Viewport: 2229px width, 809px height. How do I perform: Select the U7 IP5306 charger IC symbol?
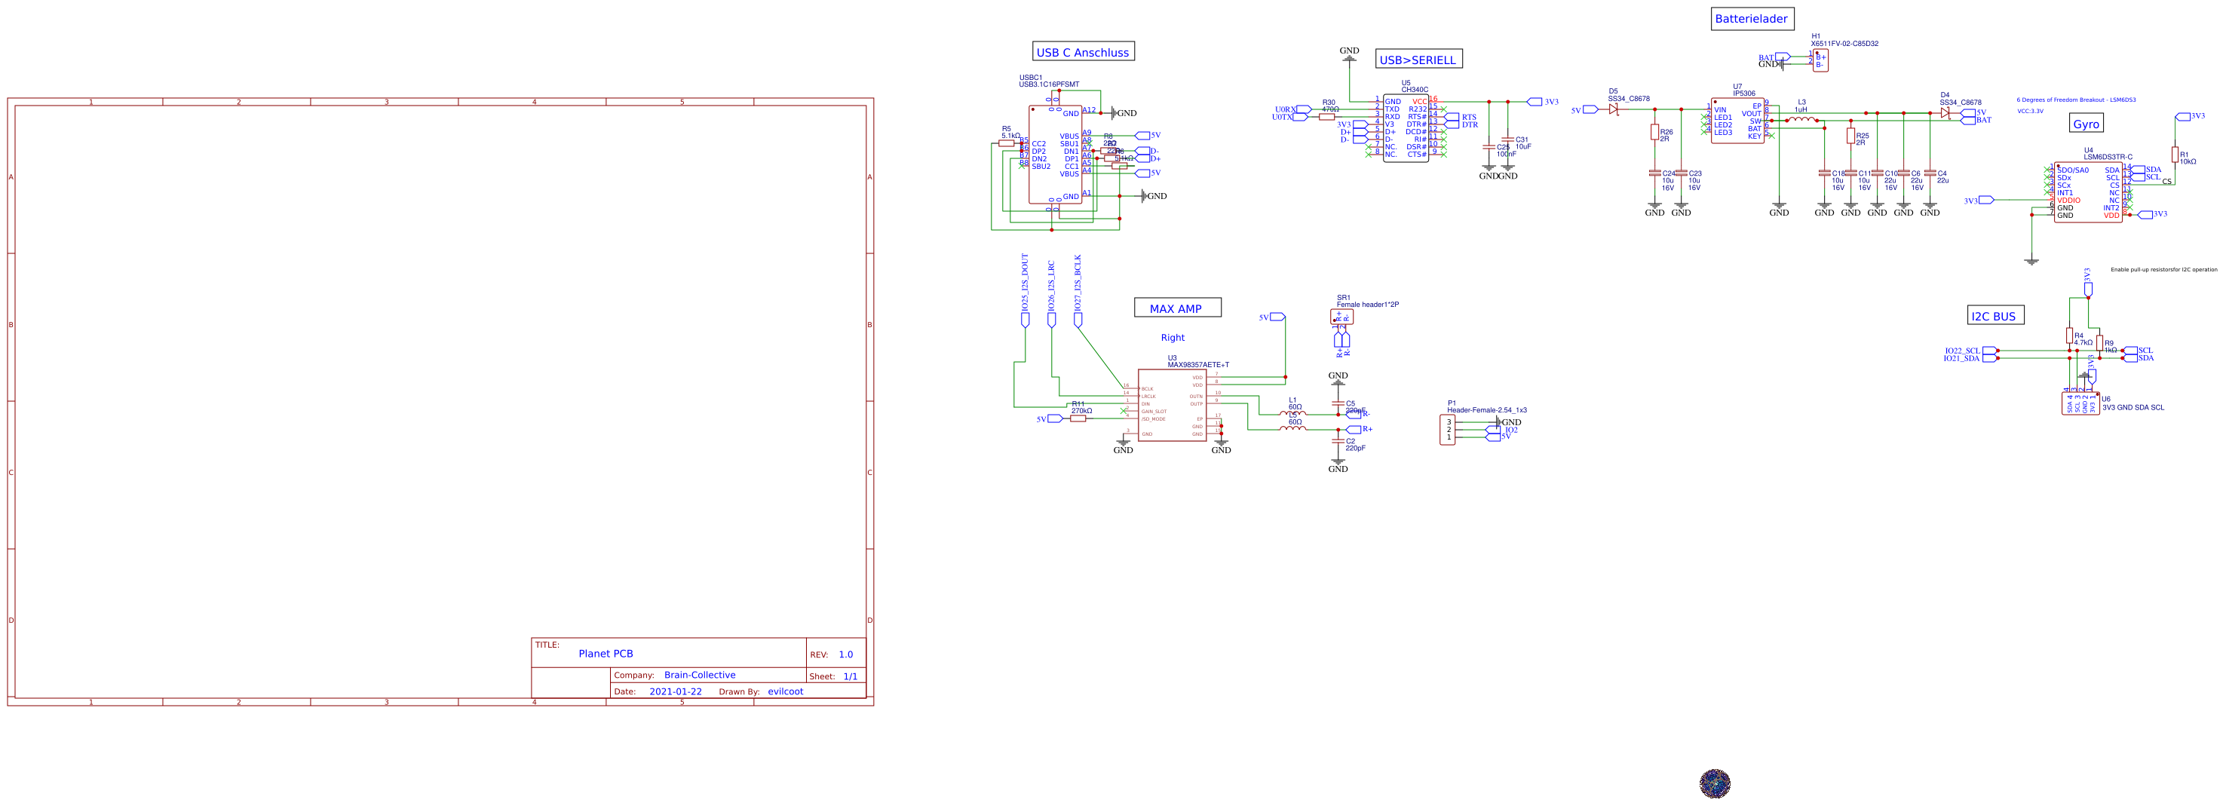pos(1737,121)
